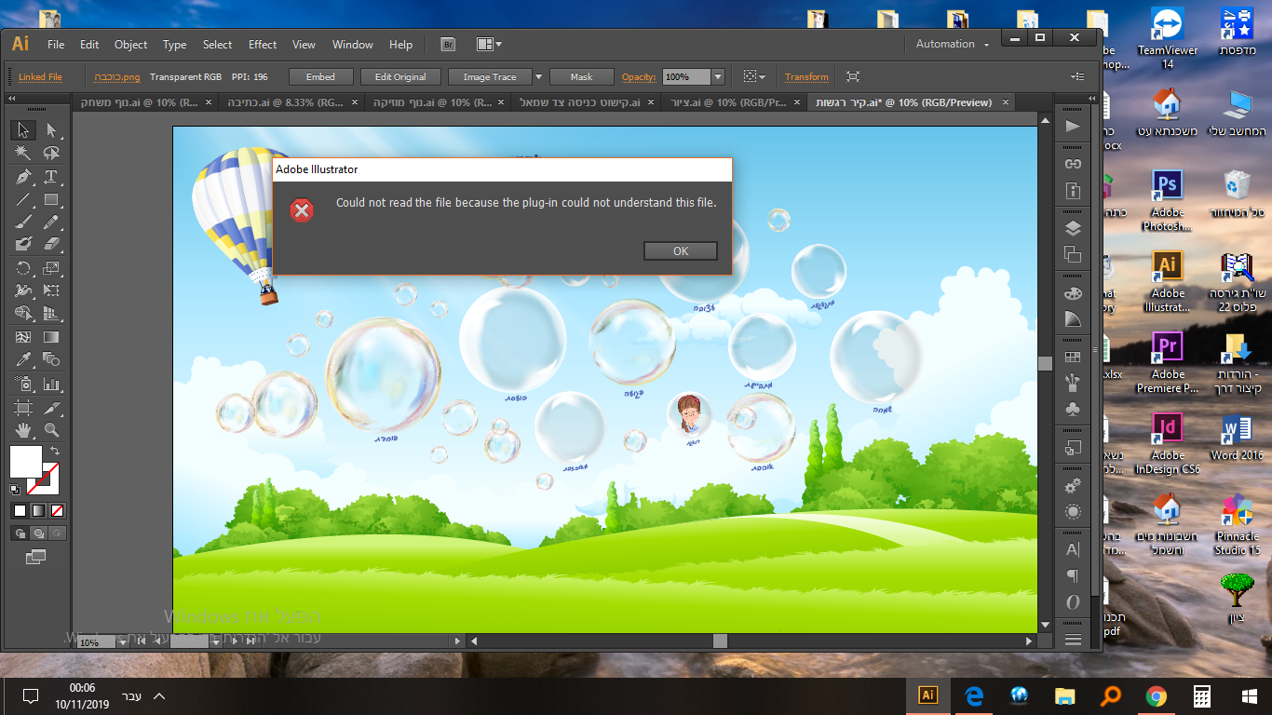
Task: Click the Image Trace button
Action: [x=490, y=77]
